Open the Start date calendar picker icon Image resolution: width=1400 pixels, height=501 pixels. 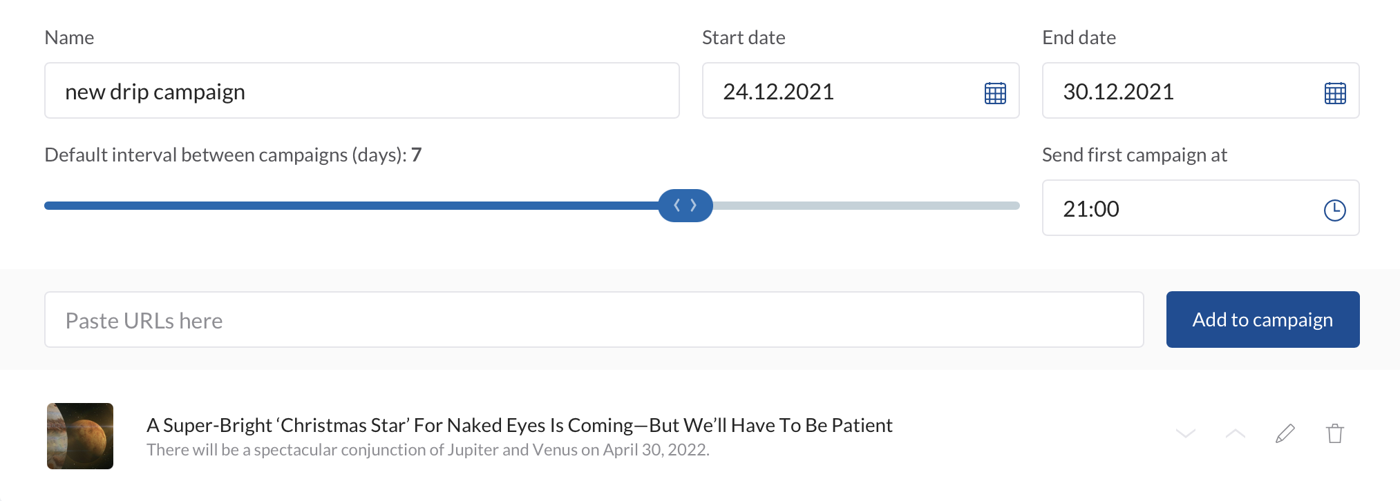click(994, 92)
